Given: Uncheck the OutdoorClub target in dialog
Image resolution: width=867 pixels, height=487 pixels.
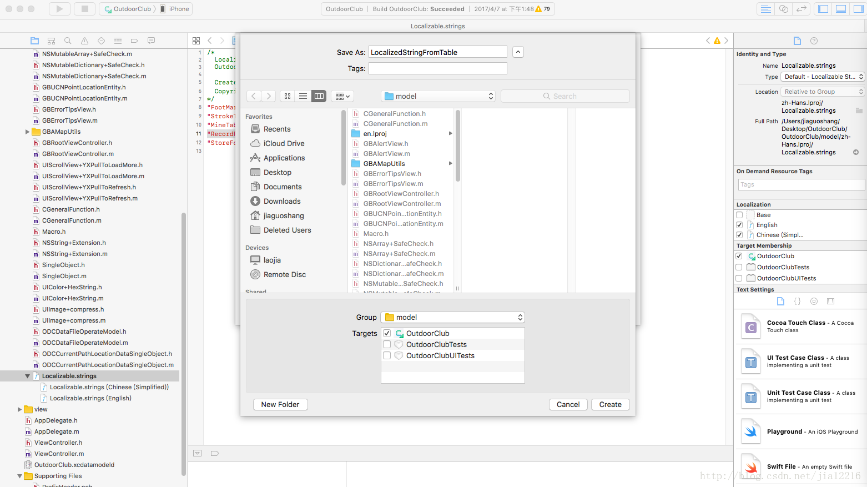Looking at the screenshot, I should [x=387, y=333].
